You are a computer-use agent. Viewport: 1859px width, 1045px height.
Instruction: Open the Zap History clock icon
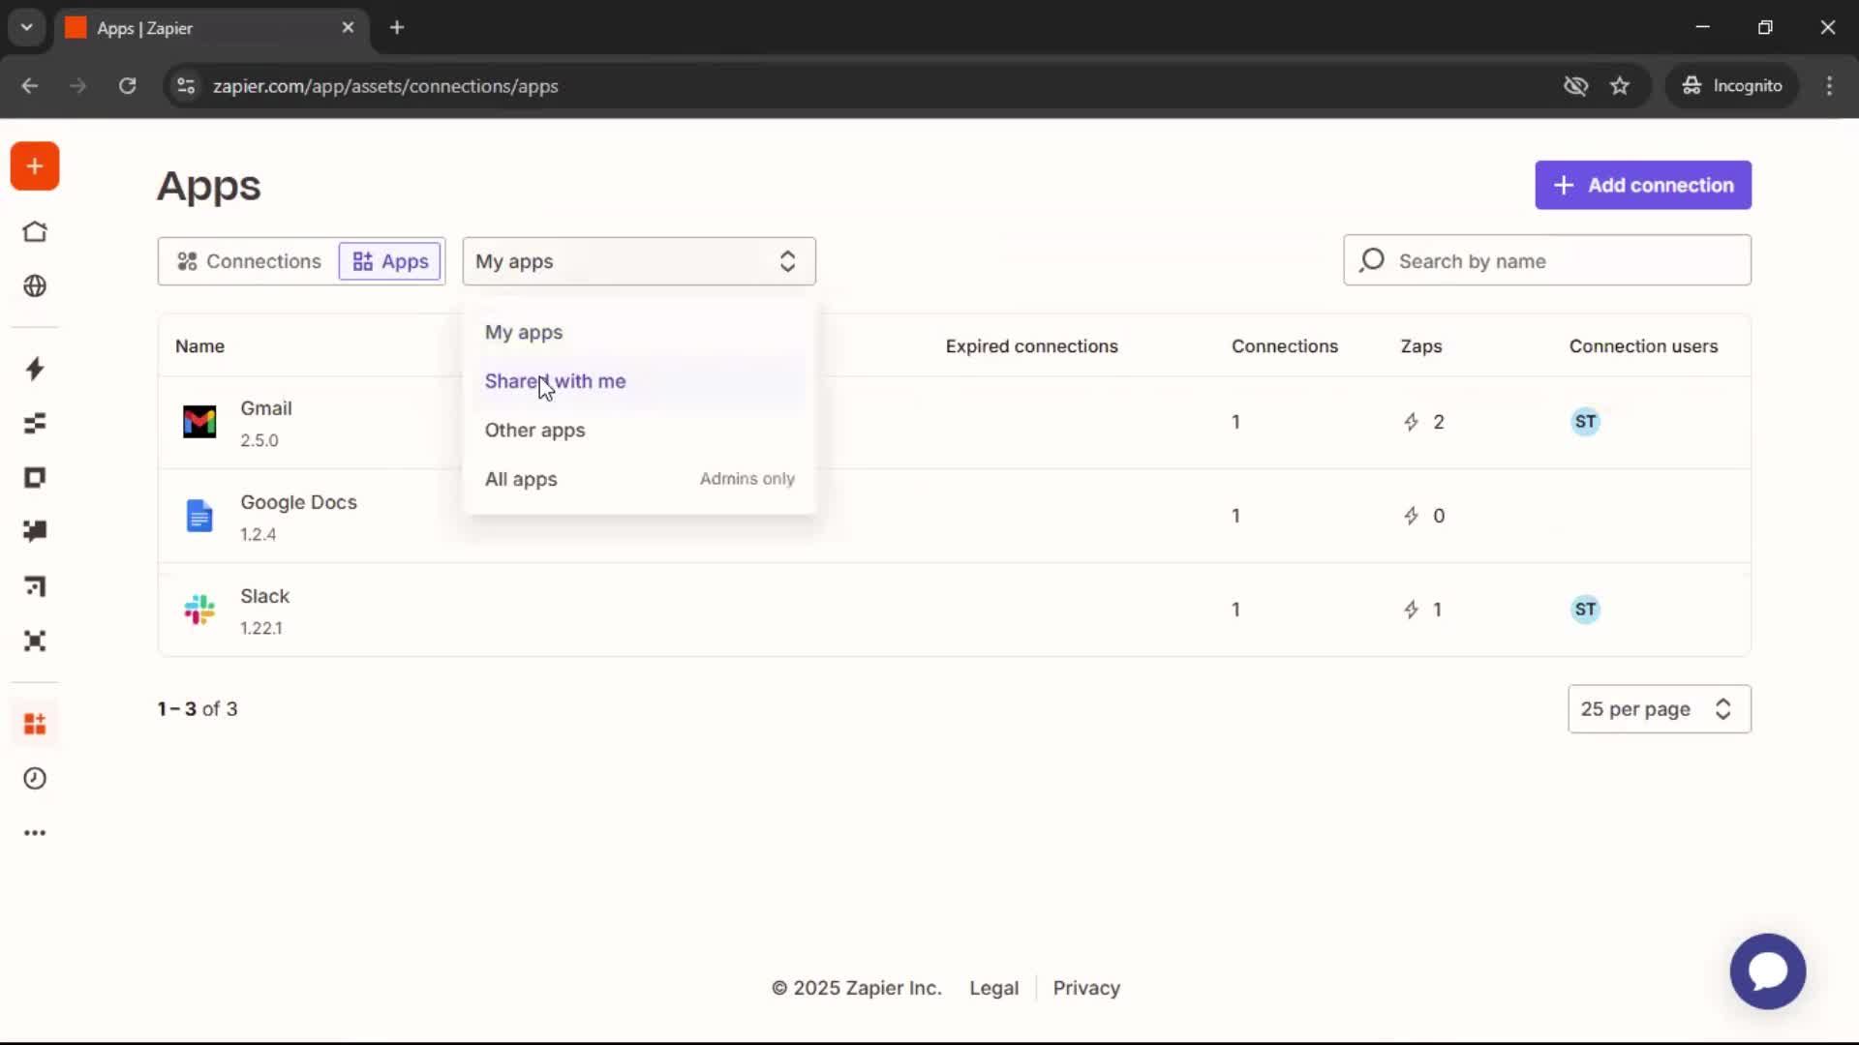coord(35,779)
